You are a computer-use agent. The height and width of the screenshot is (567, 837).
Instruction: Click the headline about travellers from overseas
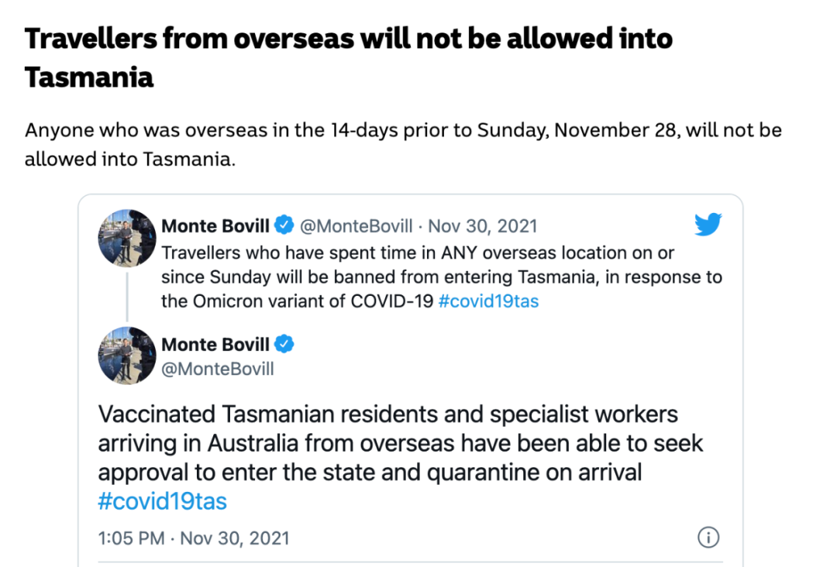tap(349, 57)
